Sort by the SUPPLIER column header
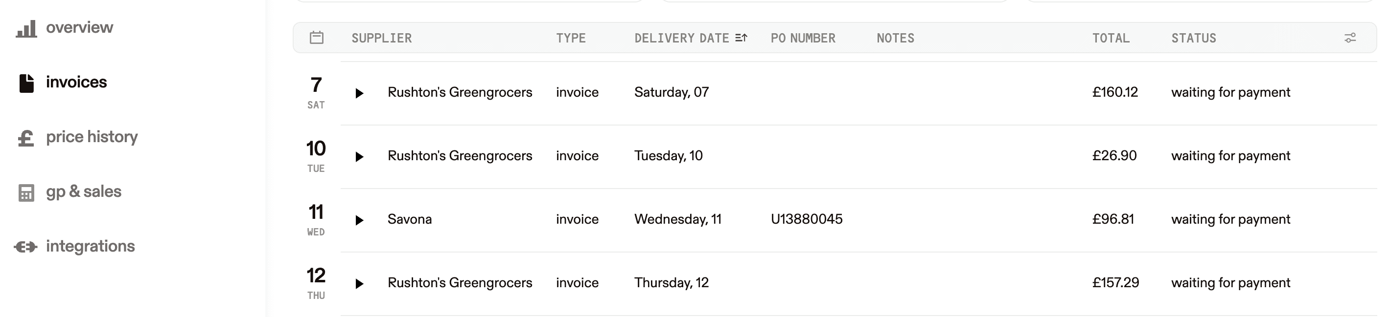This screenshot has height=317, width=1390. tap(381, 38)
